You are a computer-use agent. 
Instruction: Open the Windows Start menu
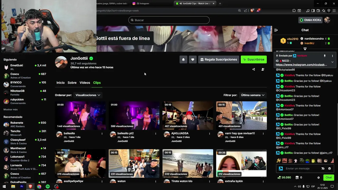tap(4, 186)
